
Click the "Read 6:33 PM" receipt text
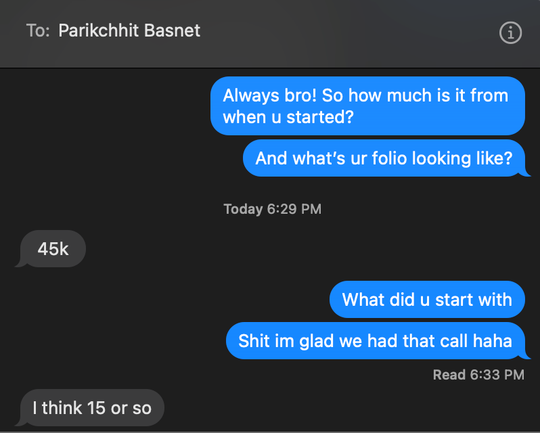click(x=478, y=375)
